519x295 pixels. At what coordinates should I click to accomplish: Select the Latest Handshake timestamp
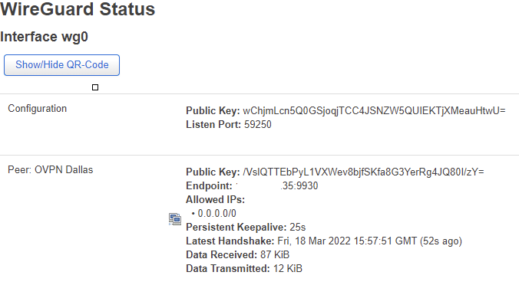(369, 241)
